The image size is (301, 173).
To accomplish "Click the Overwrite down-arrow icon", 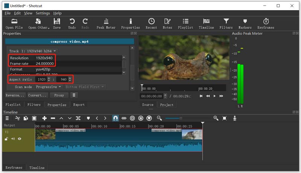I will coord(70,118).
